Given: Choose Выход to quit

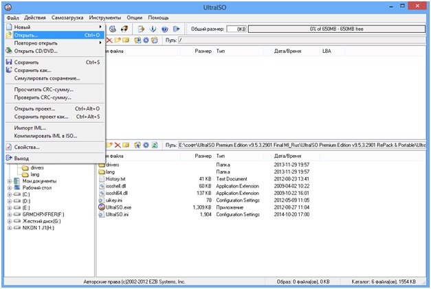Looking at the screenshot, I should 55,159.
